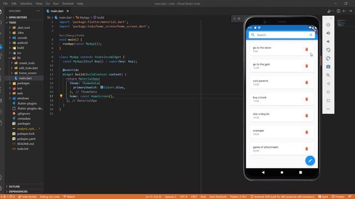Click the Colors.blue color swatch
Image resolution: width=355 pixels, height=199 pixels.
point(102,87)
